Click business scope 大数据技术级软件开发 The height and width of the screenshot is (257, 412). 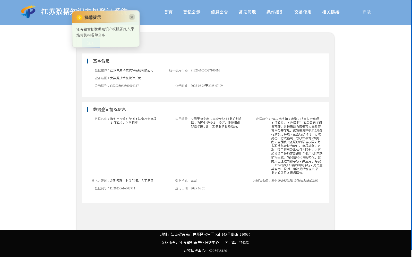[125, 78]
